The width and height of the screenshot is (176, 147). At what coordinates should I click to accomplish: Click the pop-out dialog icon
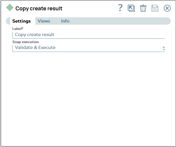[x=131, y=8]
